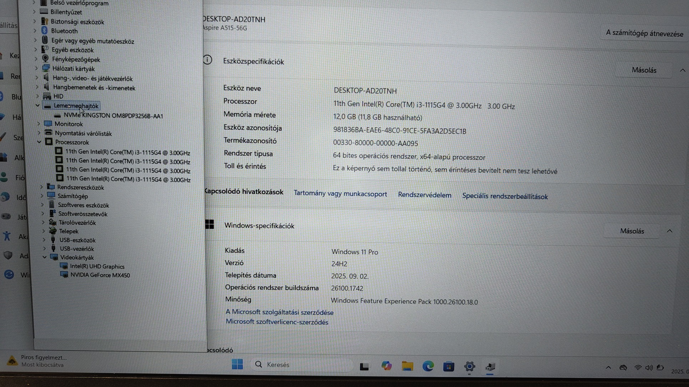
Task: Collapse the Processzorok tree node
Action: pyautogui.click(x=39, y=142)
